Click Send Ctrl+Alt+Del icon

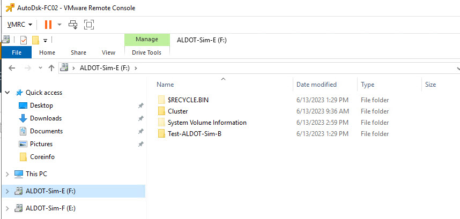tap(73, 25)
